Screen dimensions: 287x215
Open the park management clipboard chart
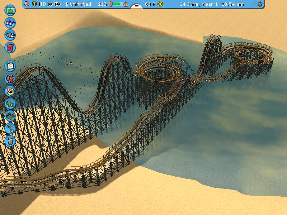coord(10,66)
